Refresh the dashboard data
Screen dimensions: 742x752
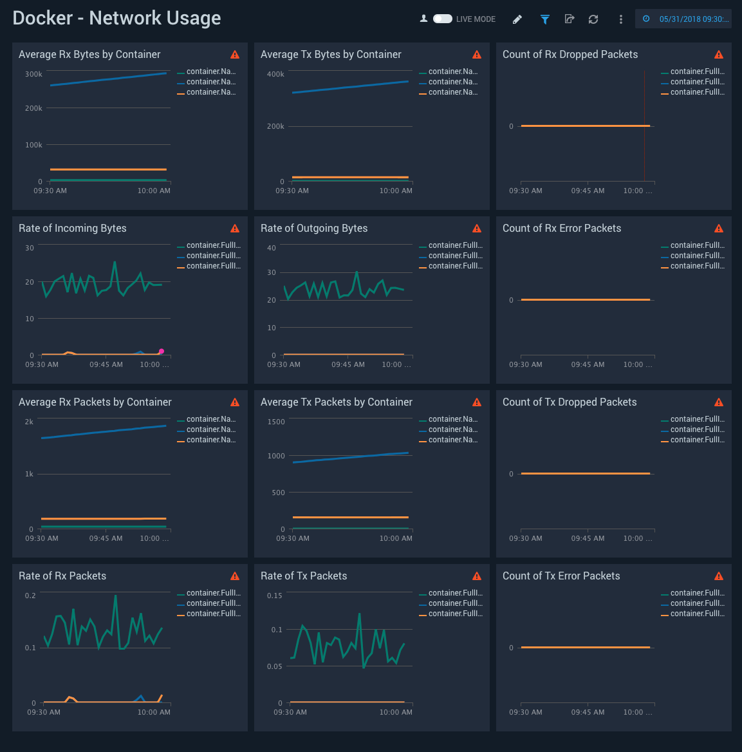[593, 19]
